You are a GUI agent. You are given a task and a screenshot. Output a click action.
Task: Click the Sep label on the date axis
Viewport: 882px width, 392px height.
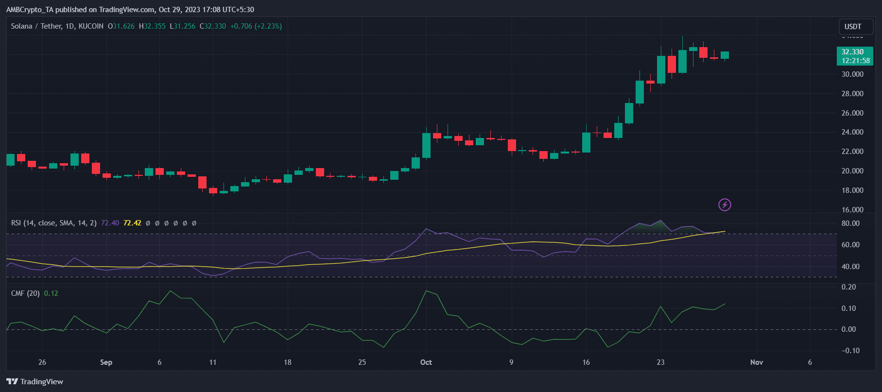[x=106, y=362]
